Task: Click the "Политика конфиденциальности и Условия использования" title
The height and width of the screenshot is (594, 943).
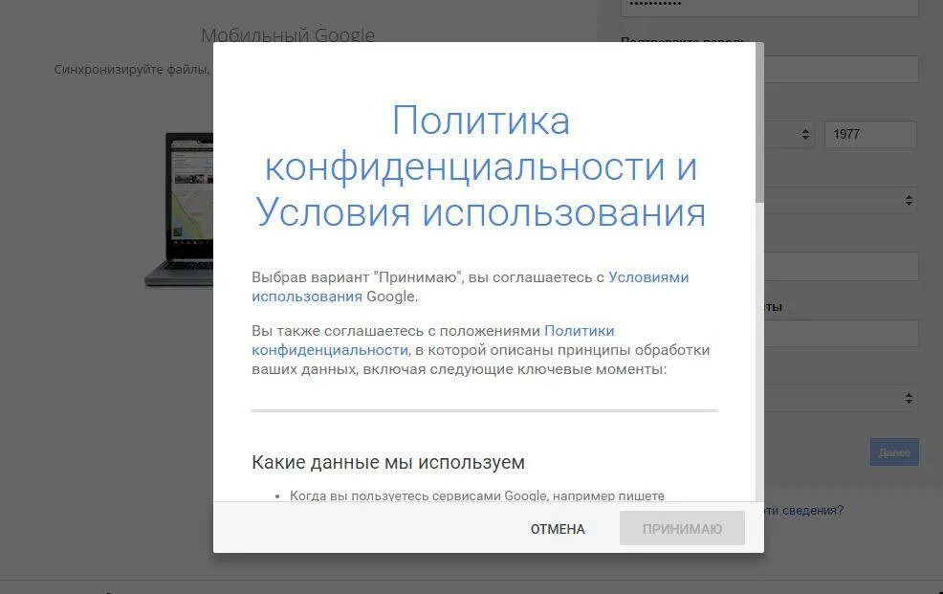Action: [481, 165]
